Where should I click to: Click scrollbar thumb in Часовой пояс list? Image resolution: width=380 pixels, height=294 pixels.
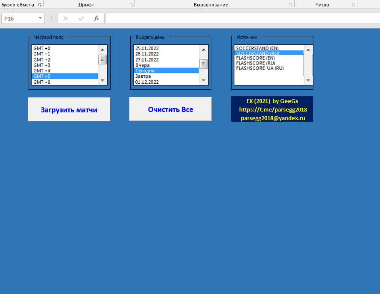[x=102, y=59]
